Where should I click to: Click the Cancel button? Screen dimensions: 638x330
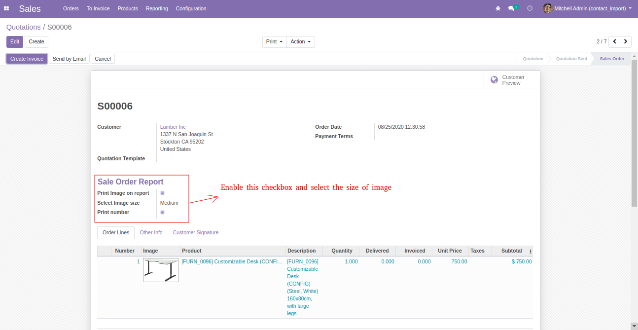click(x=103, y=59)
